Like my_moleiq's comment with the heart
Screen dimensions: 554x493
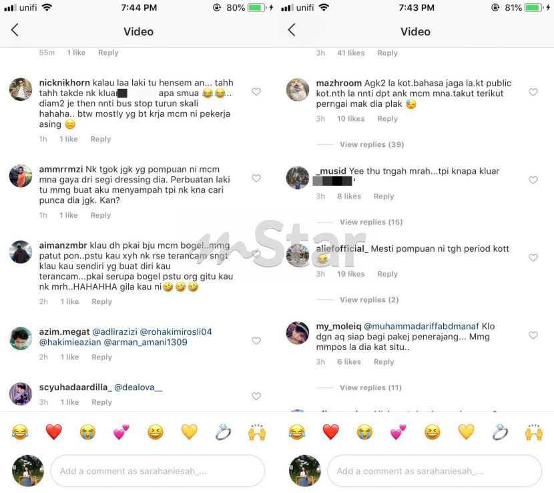pyautogui.click(x=533, y=335)
